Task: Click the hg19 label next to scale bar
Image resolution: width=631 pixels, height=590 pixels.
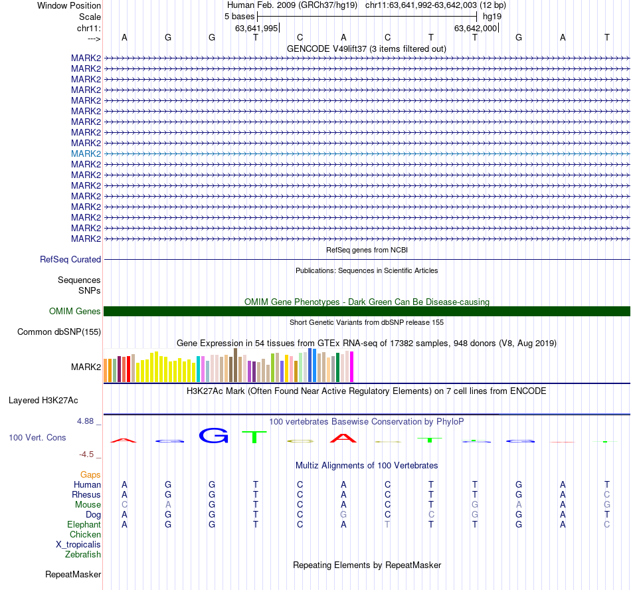Action: 492,17
